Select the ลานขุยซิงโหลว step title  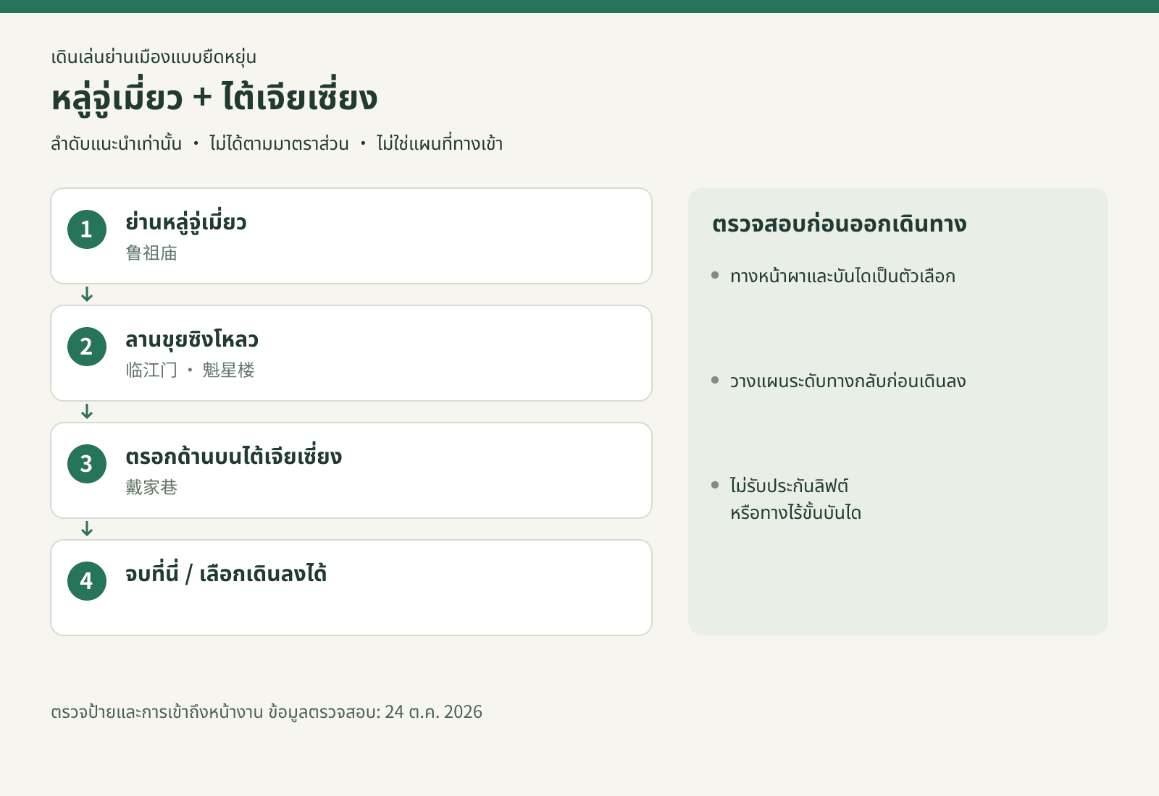coord(192,339)
